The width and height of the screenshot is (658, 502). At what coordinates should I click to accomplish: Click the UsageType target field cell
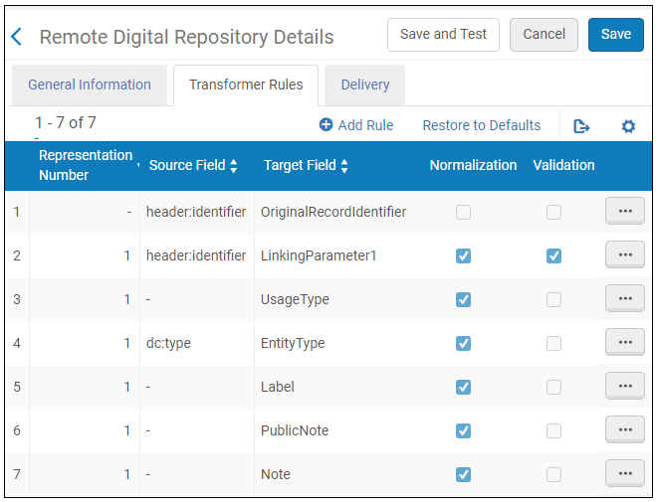(295, 299)
